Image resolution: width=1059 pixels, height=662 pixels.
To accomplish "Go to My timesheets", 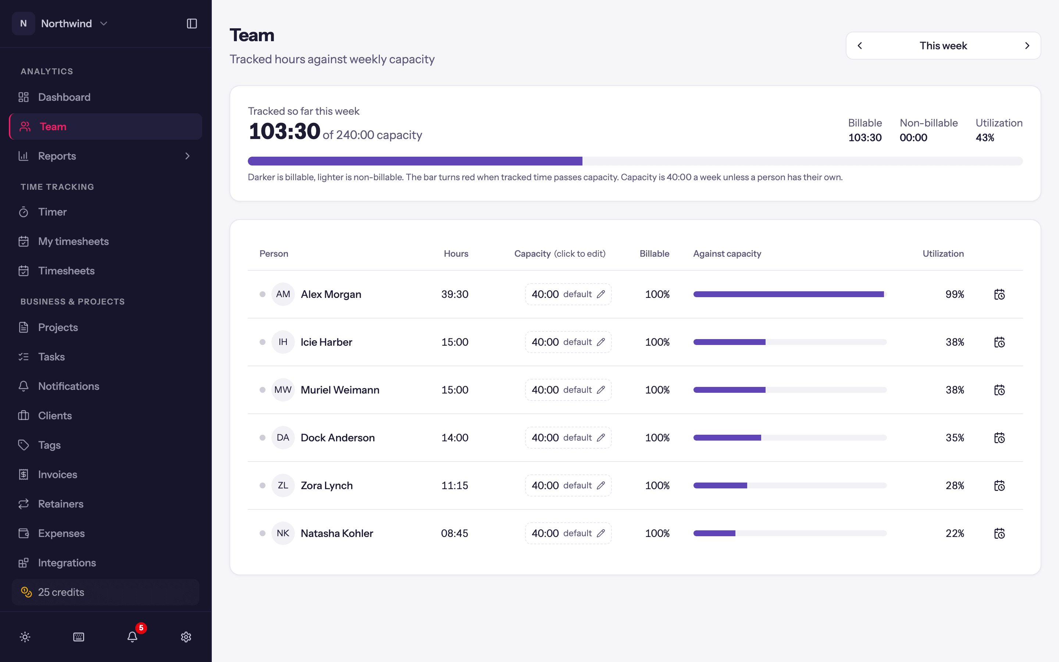I will coord(106,241).
